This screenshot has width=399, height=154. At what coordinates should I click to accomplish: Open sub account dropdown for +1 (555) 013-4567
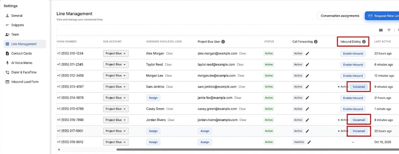point(116,87)
